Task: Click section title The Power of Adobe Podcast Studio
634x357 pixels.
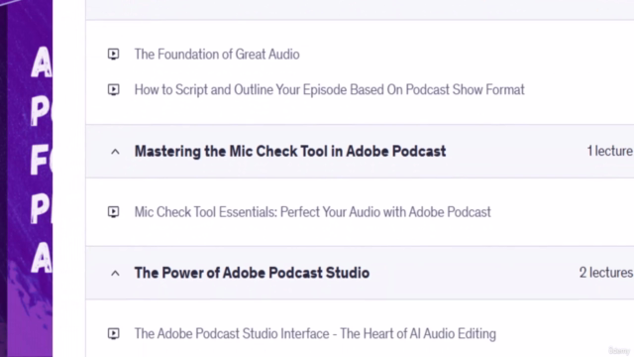Action: pos(252,273)
